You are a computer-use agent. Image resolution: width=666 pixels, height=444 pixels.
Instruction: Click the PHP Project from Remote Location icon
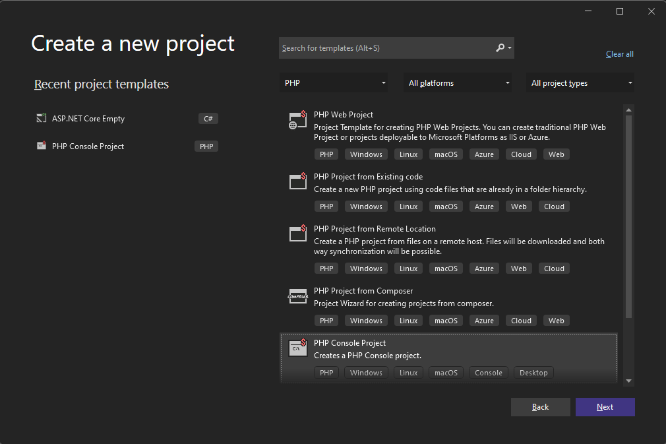pos(297,234)
